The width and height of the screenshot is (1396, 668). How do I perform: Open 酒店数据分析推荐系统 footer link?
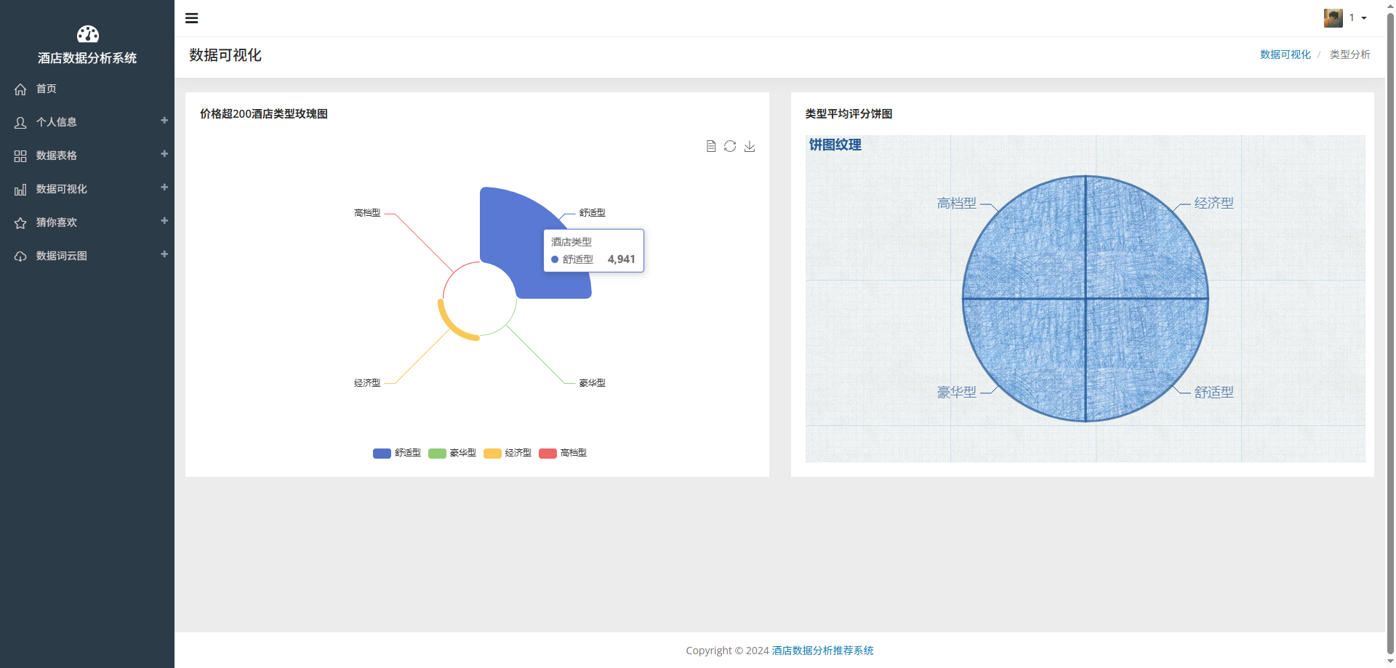822,651
